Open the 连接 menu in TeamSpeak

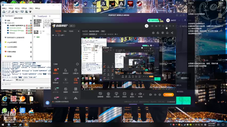tap(4, 8)
